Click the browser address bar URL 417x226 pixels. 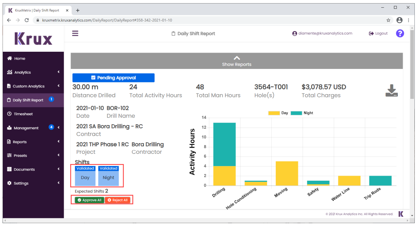[107, 20]
